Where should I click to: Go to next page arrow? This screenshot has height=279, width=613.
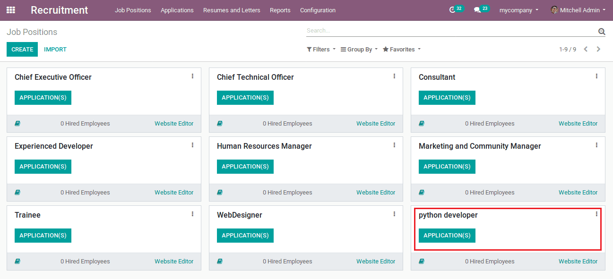(x=598, y=49)
